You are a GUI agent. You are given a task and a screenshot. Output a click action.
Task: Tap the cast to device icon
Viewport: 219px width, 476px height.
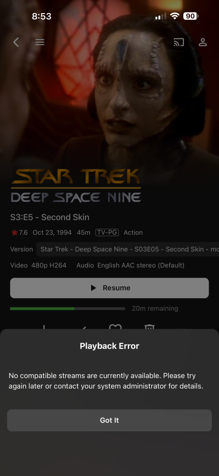pos(179,42)
